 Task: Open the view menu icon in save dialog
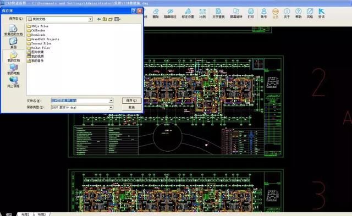click(x=117, y=19)
